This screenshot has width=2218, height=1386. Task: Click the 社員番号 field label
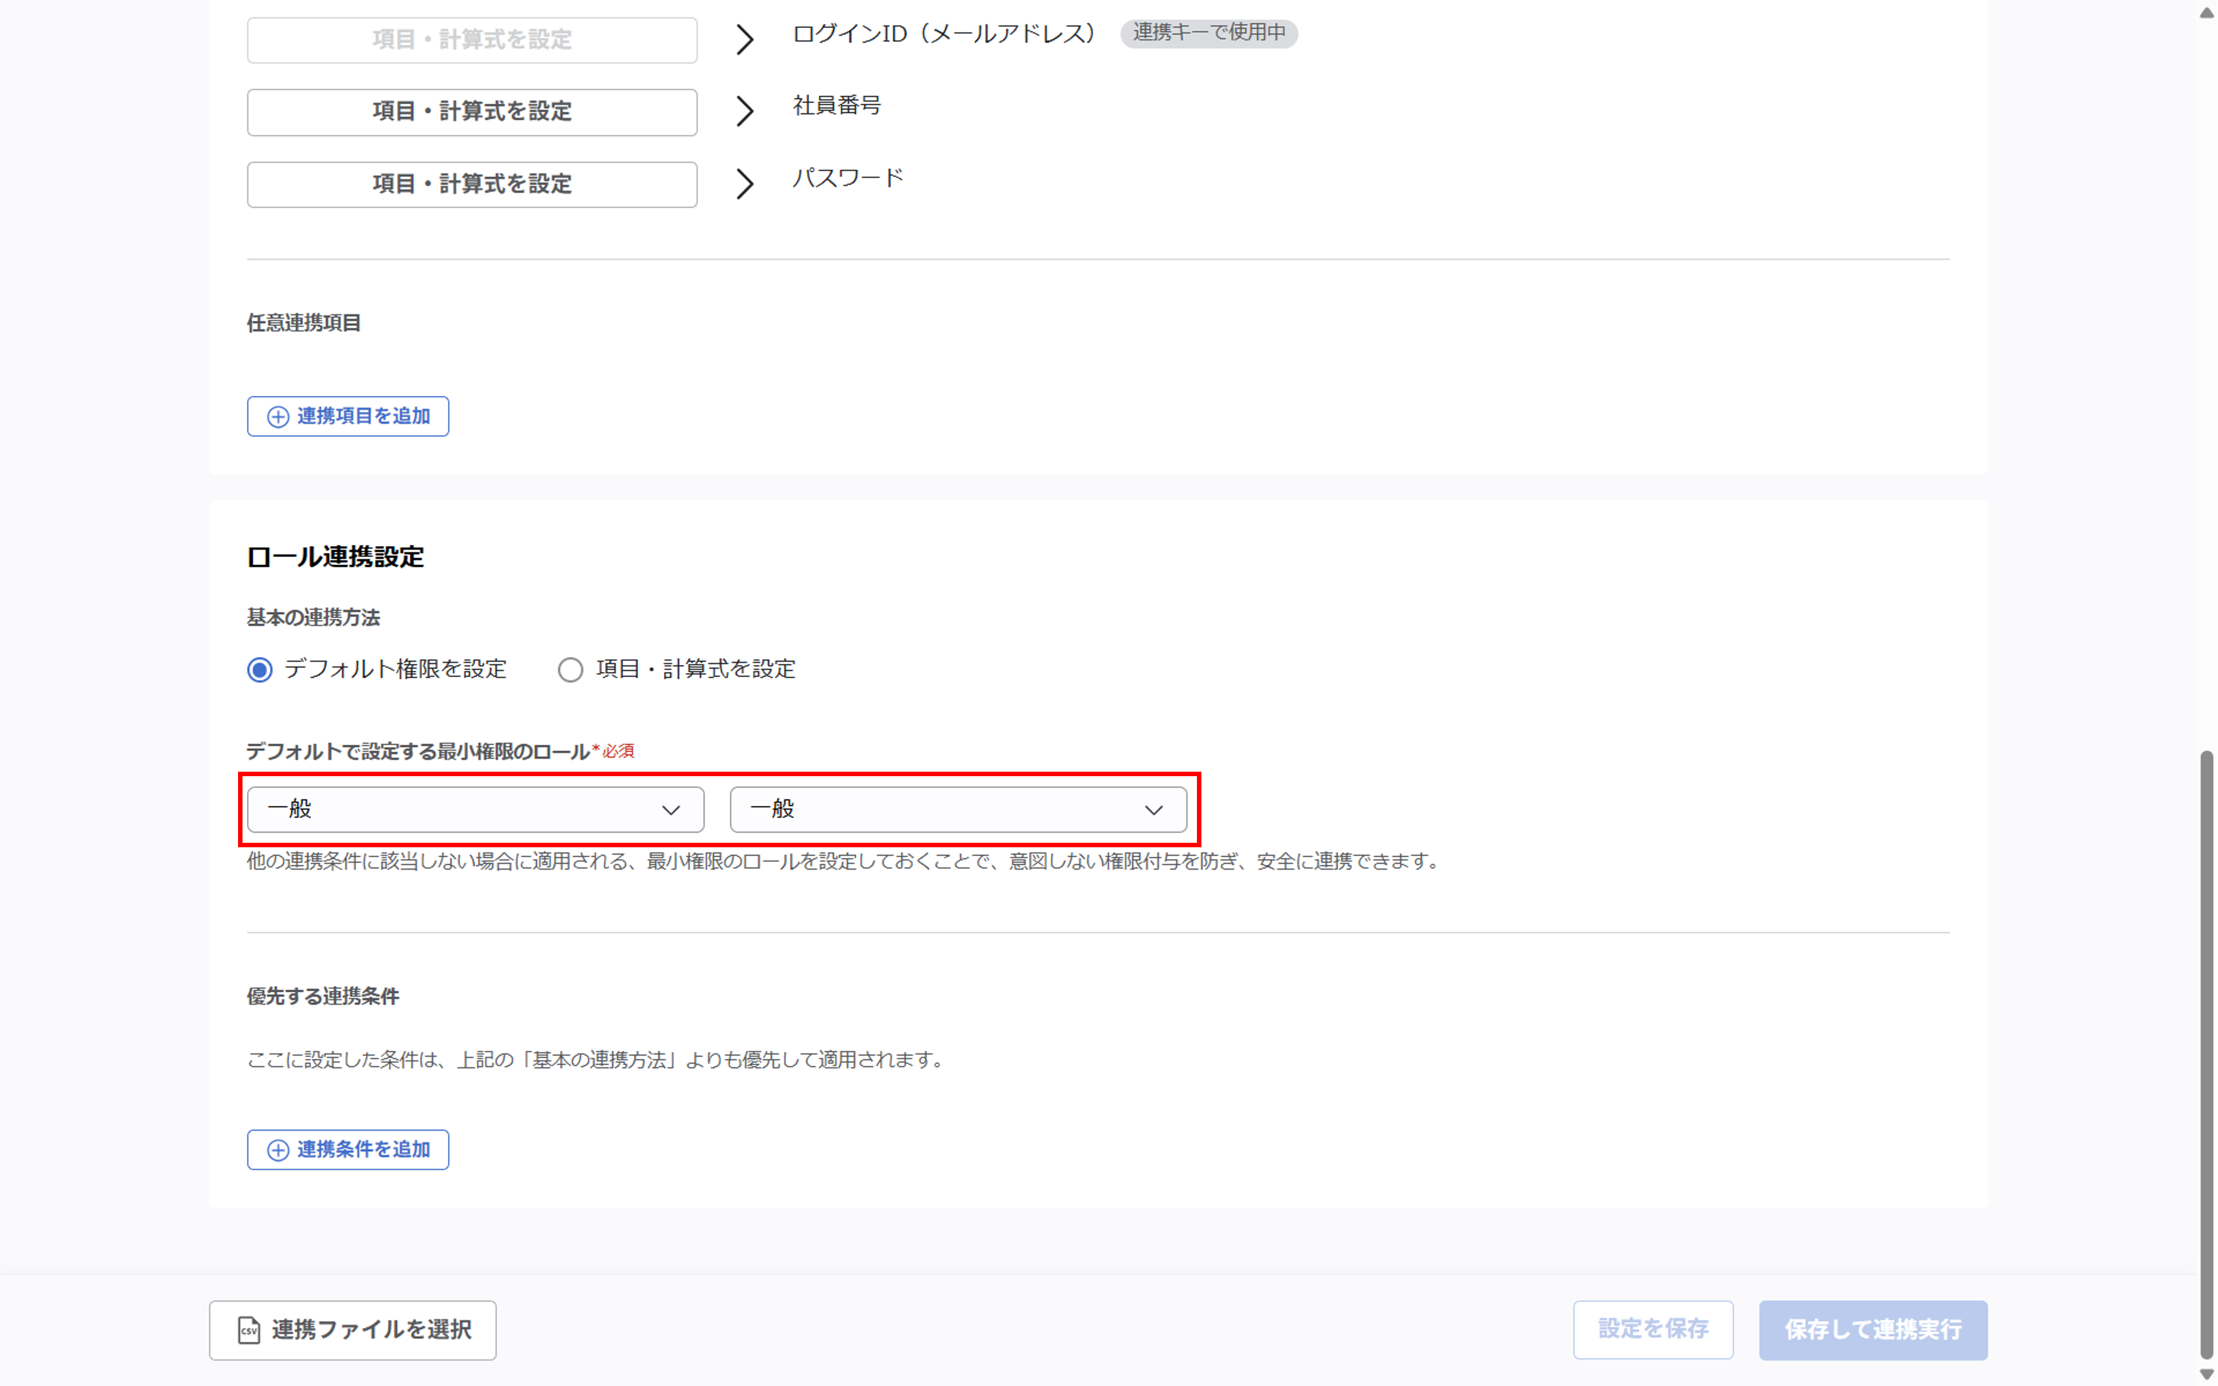pyautogui.click(x=837, y=105)
